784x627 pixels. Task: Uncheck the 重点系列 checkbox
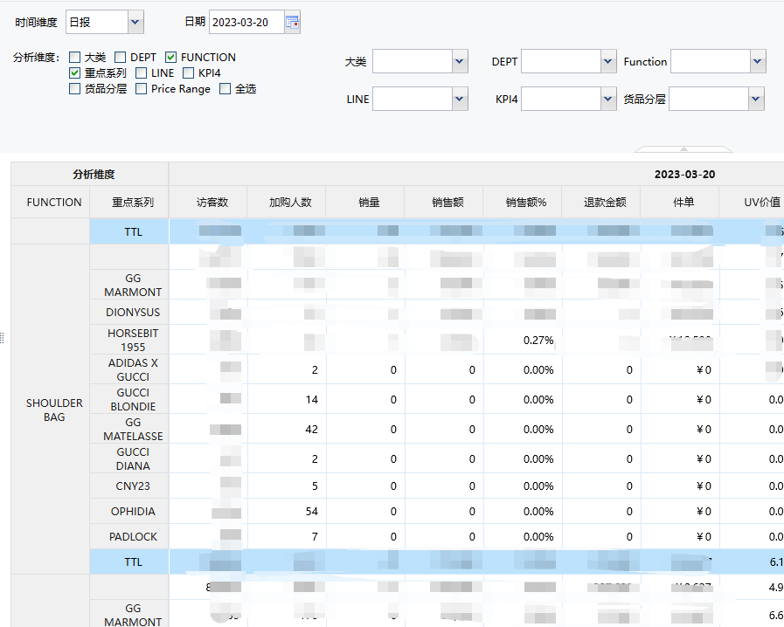point(74,73)
